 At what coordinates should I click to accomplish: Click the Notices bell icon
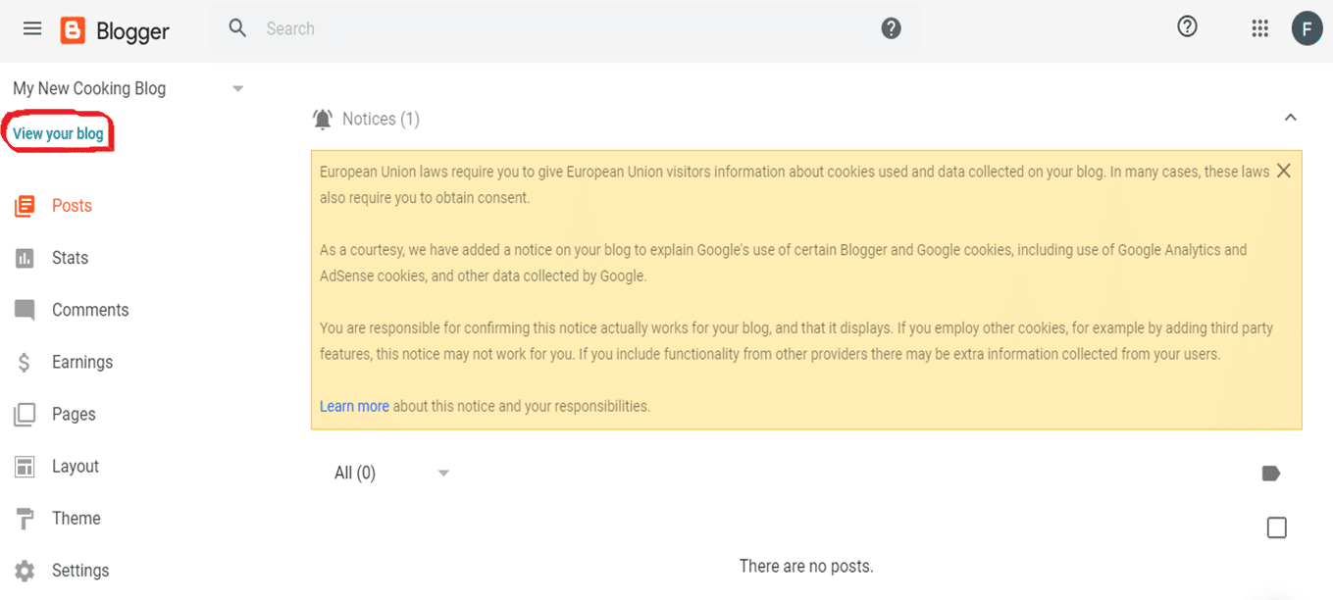pyautogui.click(x=322, y=120)
